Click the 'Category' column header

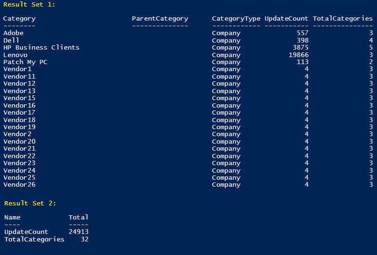(x=19, y=19)
